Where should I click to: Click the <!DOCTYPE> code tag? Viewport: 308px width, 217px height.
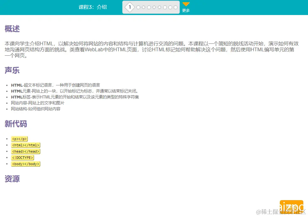[x=23, y=158]
